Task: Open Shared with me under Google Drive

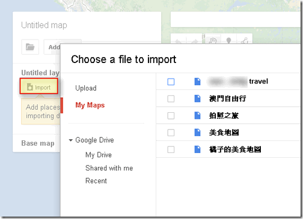Action: pyautogui.click(x=109, y=168)
